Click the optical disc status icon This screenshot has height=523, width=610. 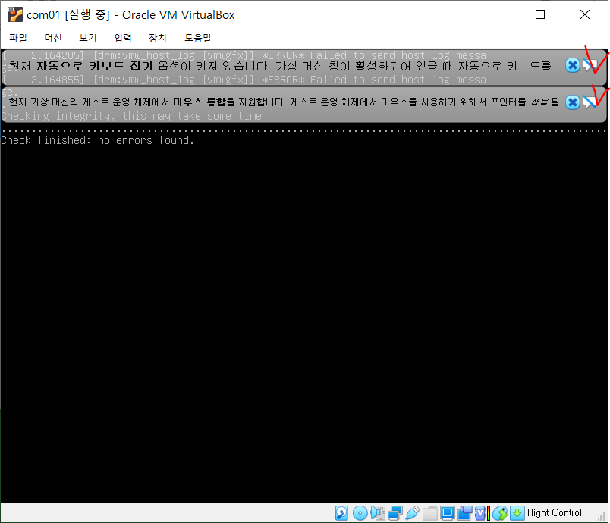(x=360, y=513)
